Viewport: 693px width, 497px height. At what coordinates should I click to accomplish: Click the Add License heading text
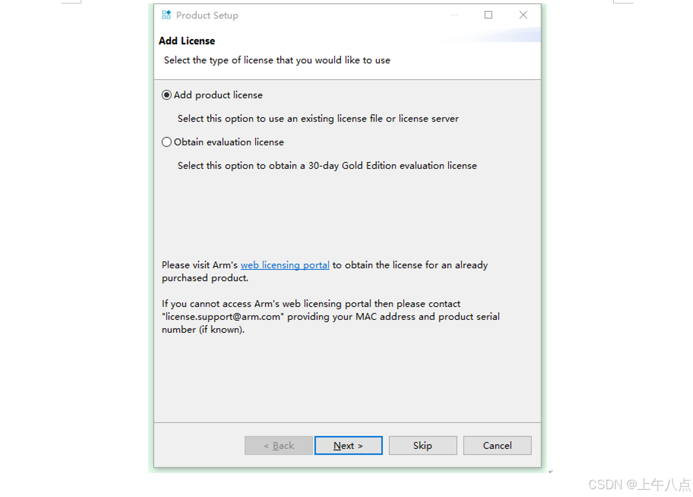[x=187, y=41]
